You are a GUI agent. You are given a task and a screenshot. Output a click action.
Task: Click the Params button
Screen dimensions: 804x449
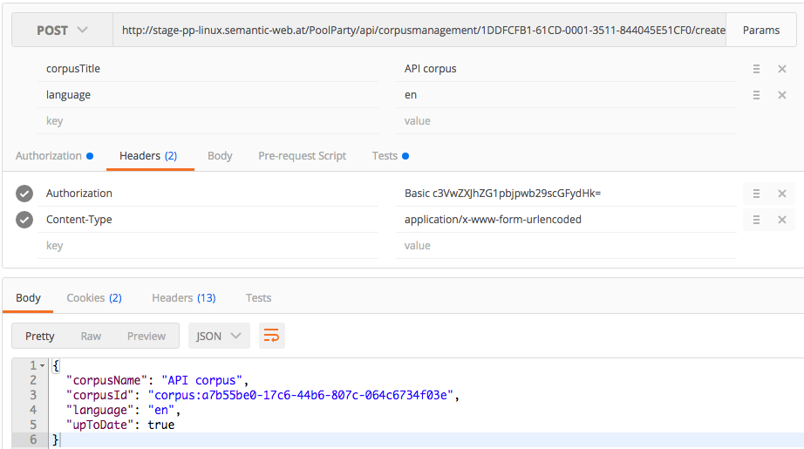pyautogui.click(x=760, y=31)
